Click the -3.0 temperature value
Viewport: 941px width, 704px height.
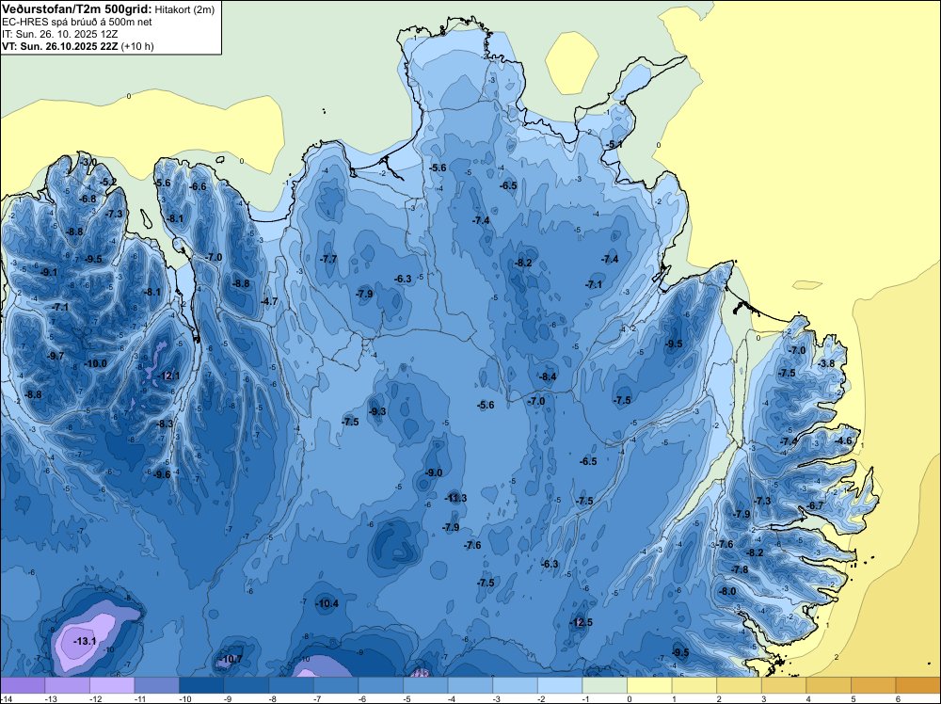coord(88,162)
